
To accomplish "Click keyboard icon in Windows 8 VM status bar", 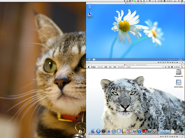I will [159, 63].
